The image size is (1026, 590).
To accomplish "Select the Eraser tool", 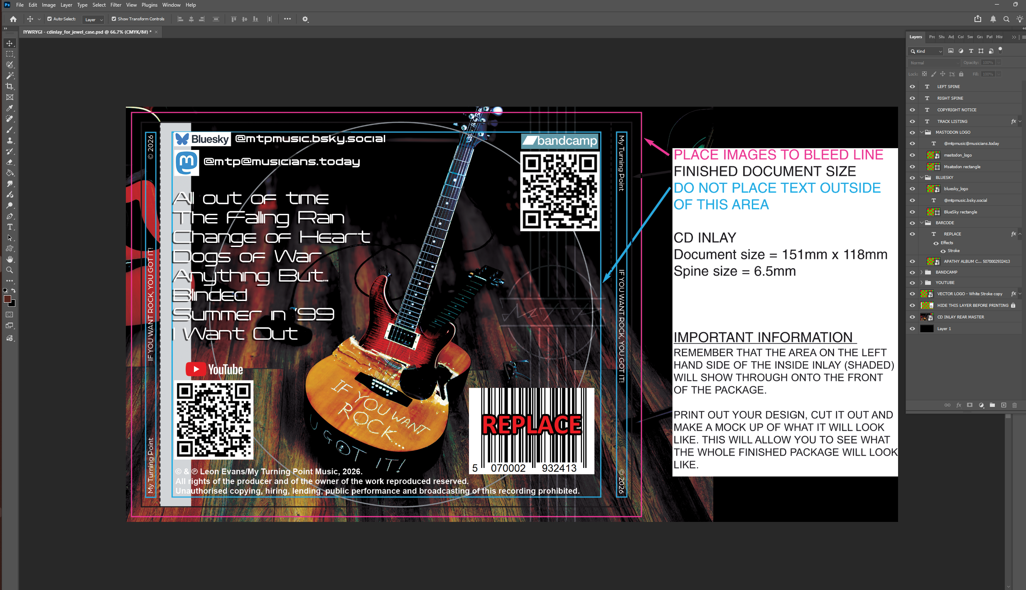I will point(10,162).
